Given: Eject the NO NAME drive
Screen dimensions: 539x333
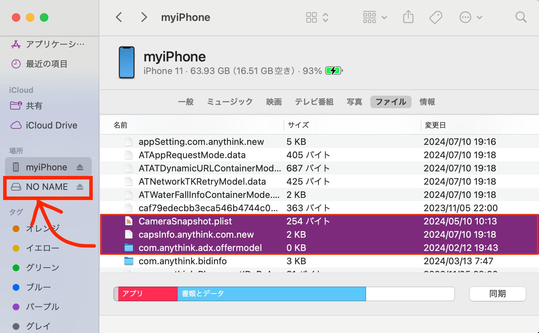Looking at the screenshot, I should (x=79, y=187).
